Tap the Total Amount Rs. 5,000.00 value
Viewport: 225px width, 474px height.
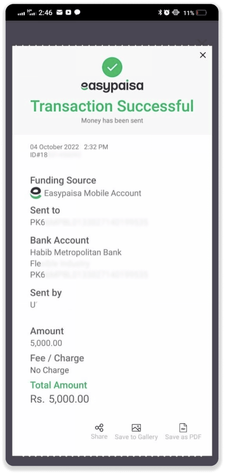[60, 399]
